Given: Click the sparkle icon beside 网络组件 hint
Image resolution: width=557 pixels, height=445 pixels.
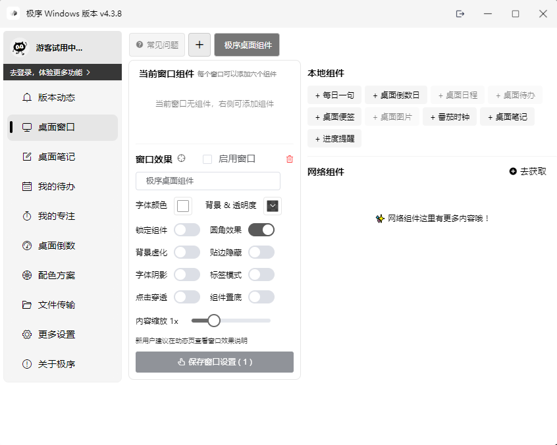Looking at the screenshot, I should point(380,219).
